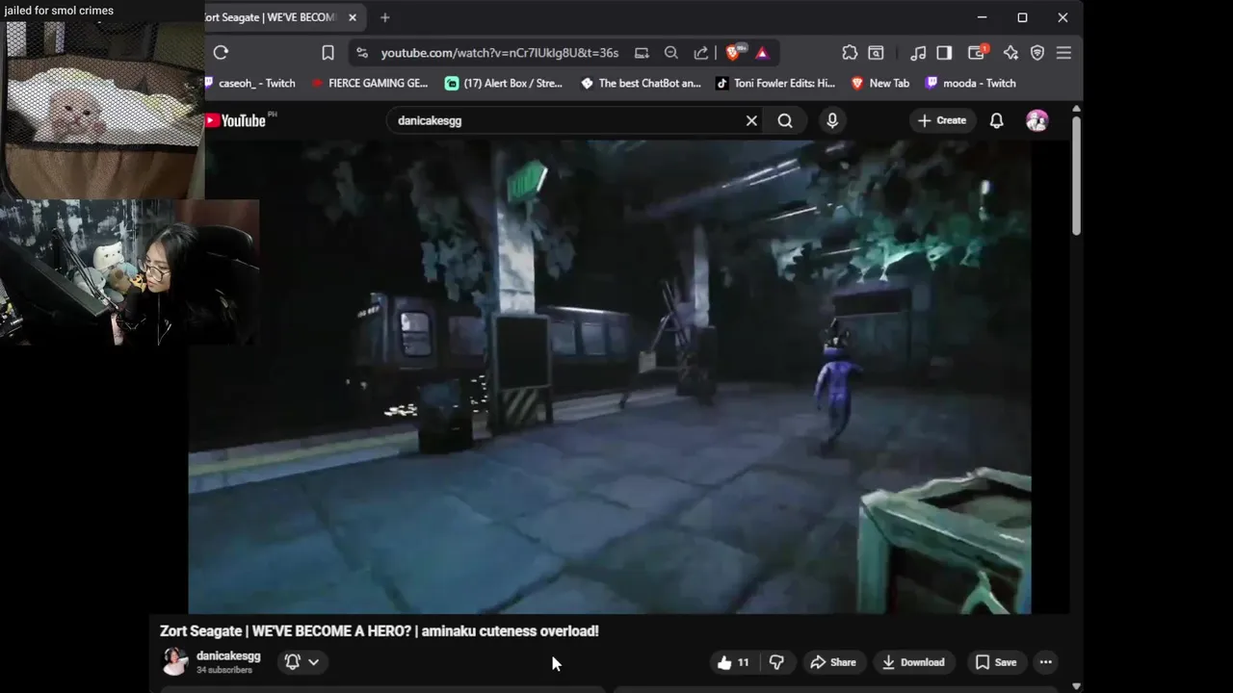Viewport: 1233px width, 693px height.
Task: Open (17) Alert Box / Stre... bookmark
Action: (x=504, y=84)
